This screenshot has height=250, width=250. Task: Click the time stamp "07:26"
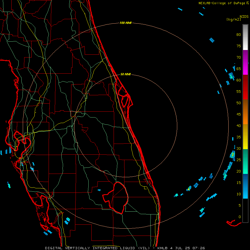(x=199, y=248)
